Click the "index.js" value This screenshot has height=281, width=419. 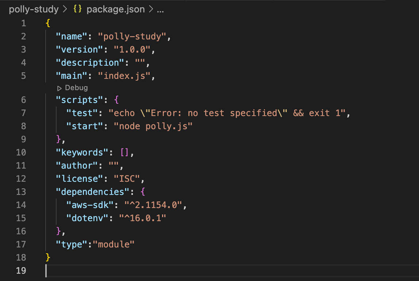click(124, 76)
